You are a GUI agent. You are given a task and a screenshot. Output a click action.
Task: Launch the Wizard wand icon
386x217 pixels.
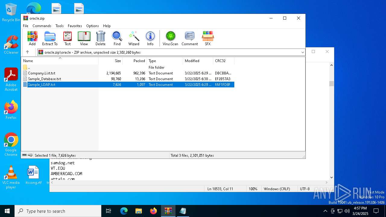coord(134,38)
